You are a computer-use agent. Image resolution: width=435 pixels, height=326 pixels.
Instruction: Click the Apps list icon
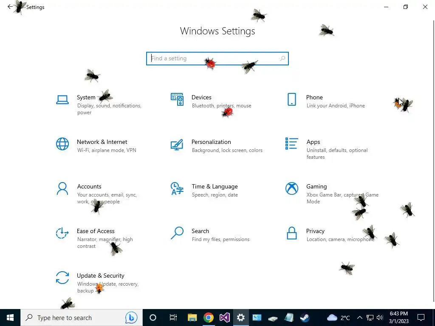(x=291, y=143)
